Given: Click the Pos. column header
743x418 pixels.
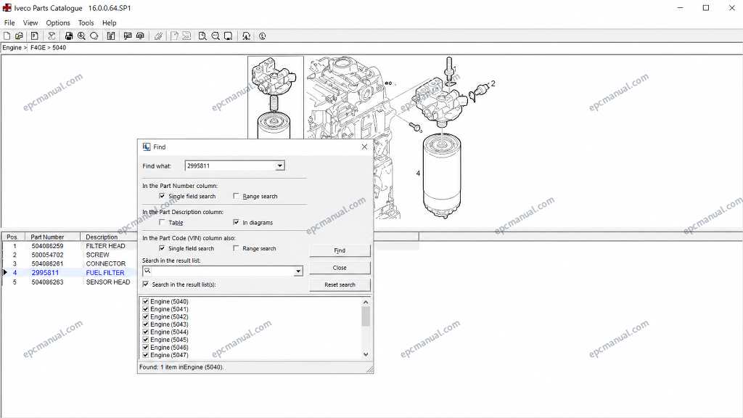Looking at the screenshot, I should [x=15, y=237].
